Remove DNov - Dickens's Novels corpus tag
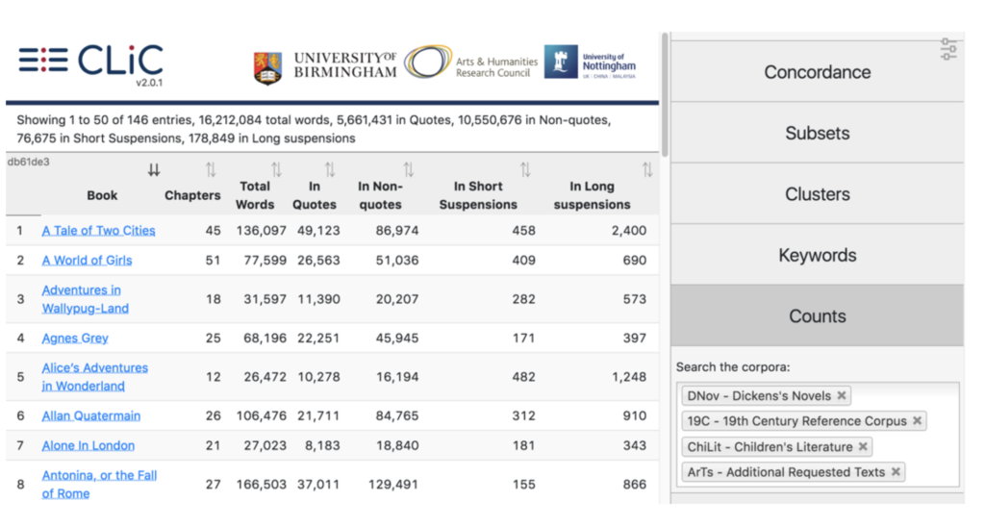 [x=842, y=395]
